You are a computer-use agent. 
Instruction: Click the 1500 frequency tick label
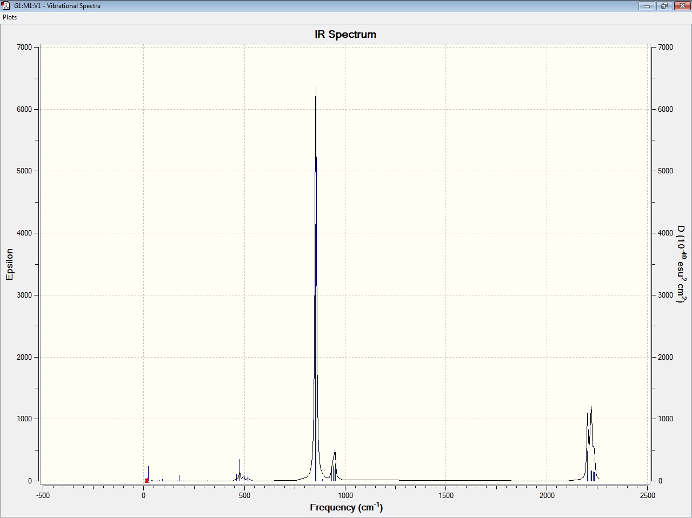click(446, 495)
